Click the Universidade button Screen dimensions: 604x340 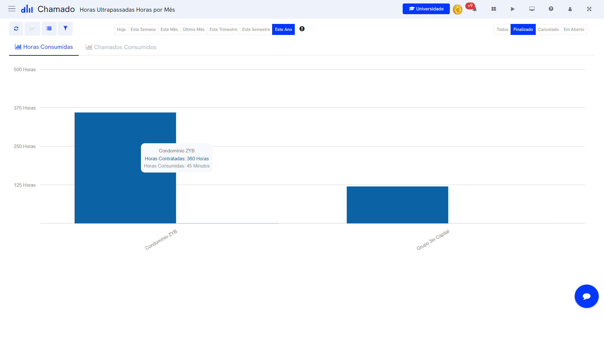tap(426, 9)
